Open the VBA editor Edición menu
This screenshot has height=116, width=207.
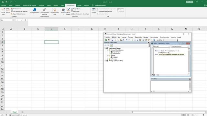coord(114,37)
